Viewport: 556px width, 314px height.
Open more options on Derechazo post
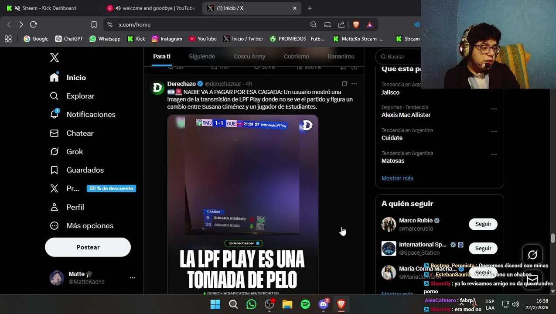click(x=354, y=84)
